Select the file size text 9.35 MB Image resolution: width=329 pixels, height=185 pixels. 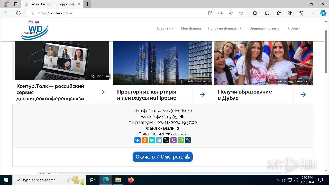[x=177, y=117]
